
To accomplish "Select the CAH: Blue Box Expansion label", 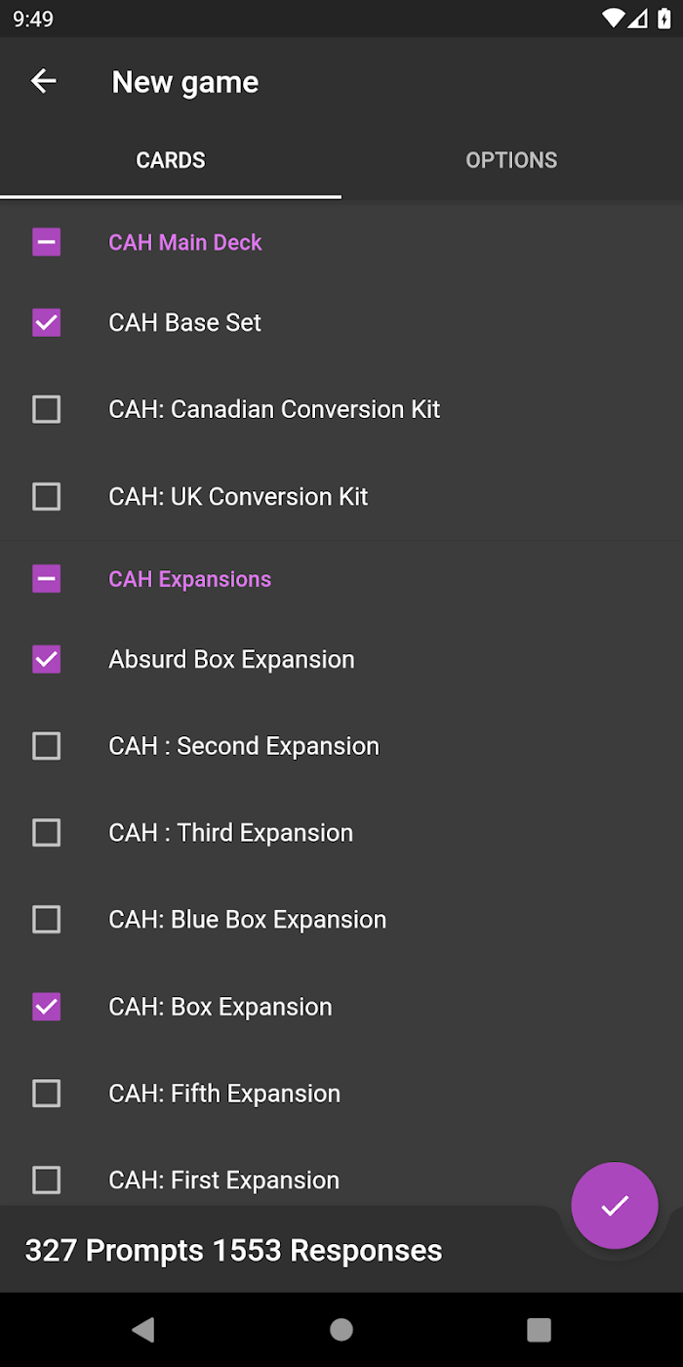I will pos(248,920).
